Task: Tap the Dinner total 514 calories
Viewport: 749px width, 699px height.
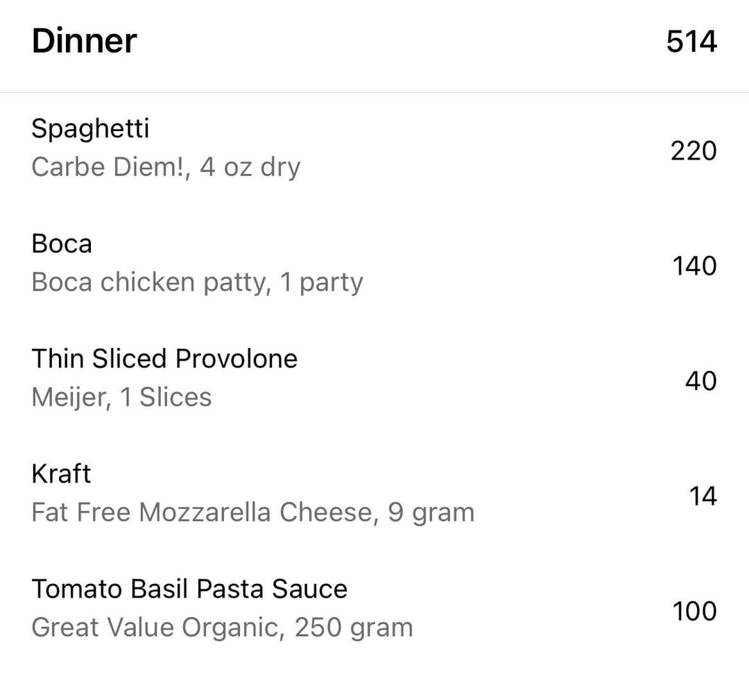Action: click(x=691, y=42)
